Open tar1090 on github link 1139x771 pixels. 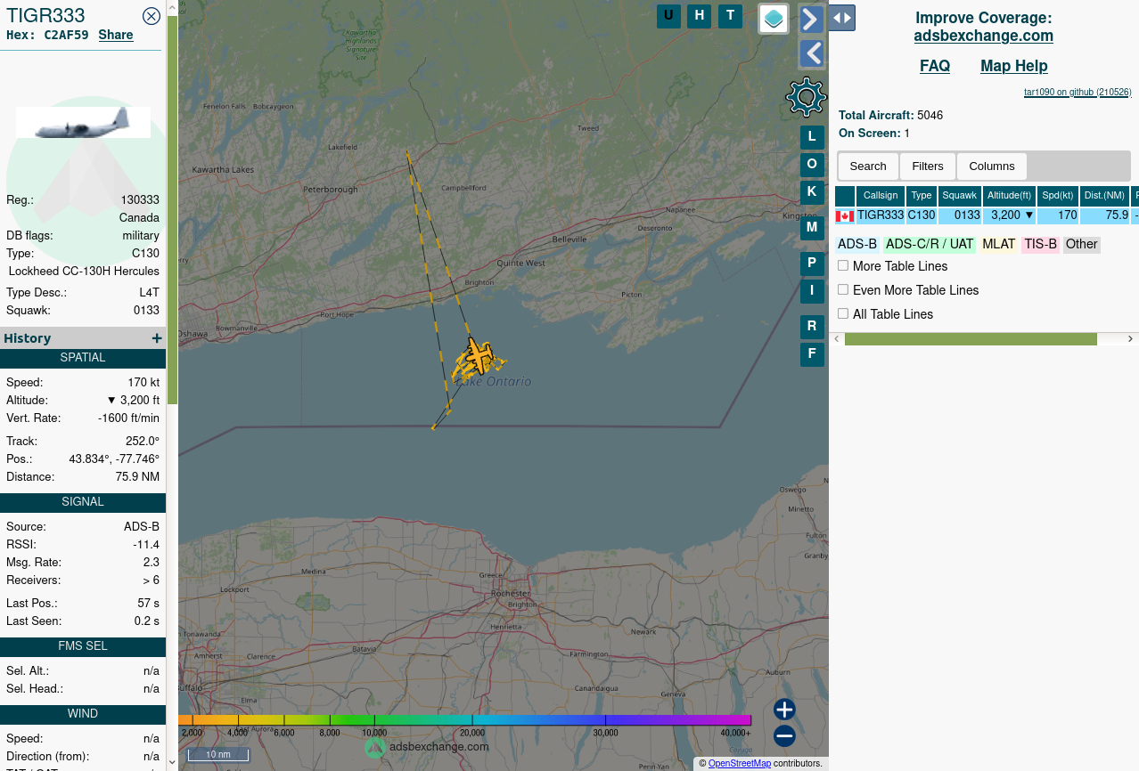(x=1078, y=92)
